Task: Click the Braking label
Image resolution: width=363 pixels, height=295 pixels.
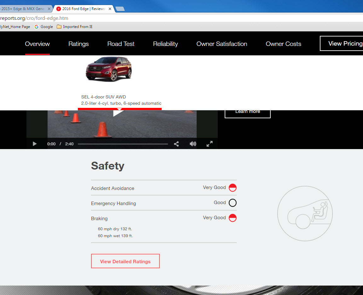Action: [x=99, y=219]
